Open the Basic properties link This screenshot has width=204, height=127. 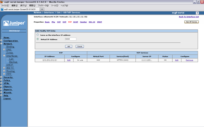(47, 22)
